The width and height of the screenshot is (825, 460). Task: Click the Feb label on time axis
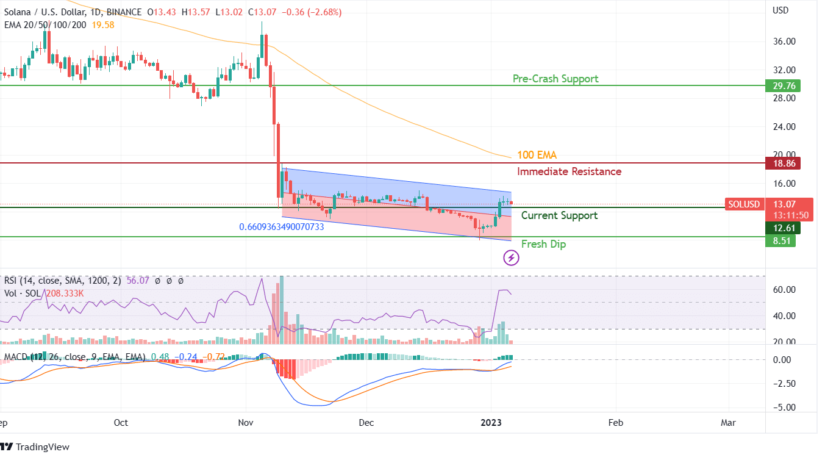[615, 423]
